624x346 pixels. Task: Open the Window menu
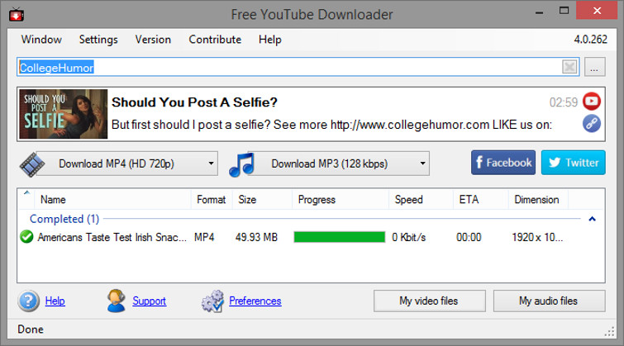click(41, 40)
